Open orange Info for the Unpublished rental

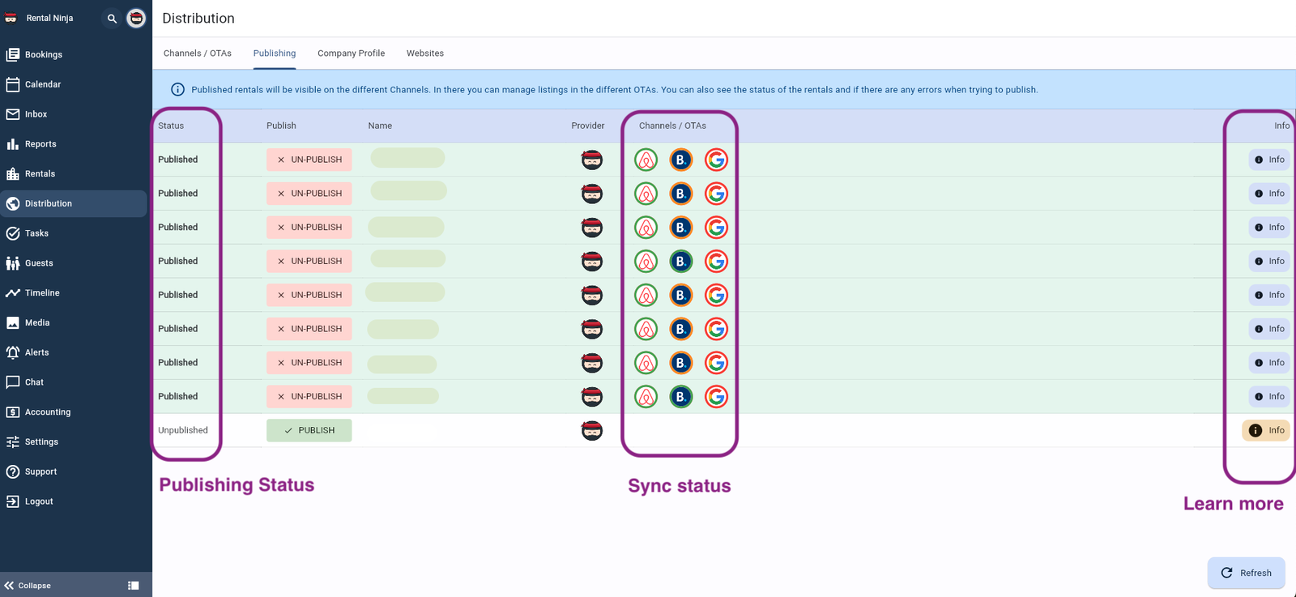coord(1266,430)
